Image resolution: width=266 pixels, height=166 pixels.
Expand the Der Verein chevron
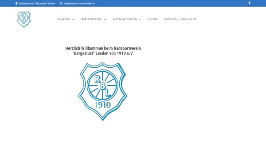(x=73, y=19)
